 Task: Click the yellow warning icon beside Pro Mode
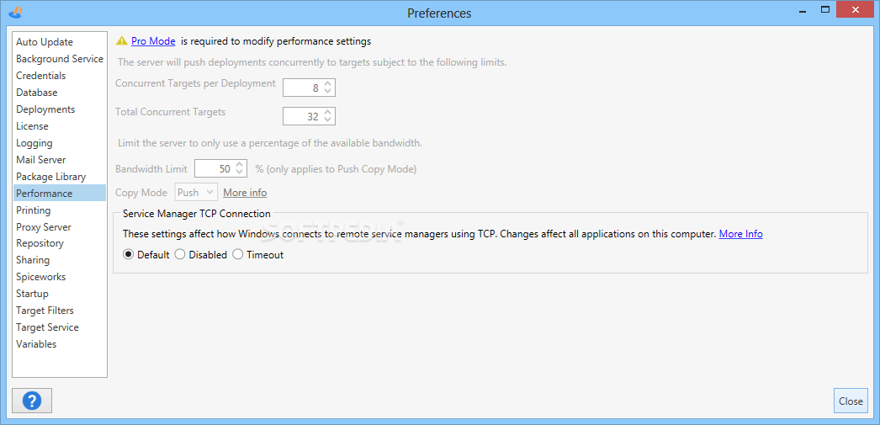(122, 41)
